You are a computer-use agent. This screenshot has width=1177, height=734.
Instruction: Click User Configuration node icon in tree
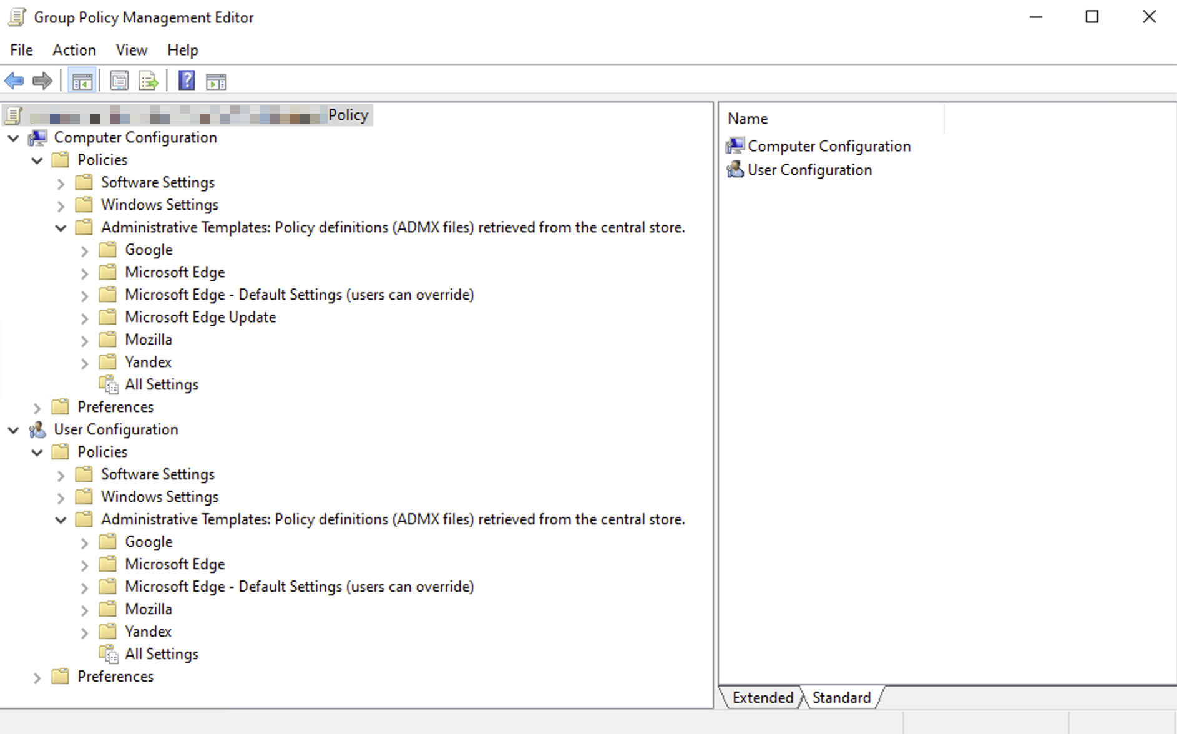click(37, 429)
